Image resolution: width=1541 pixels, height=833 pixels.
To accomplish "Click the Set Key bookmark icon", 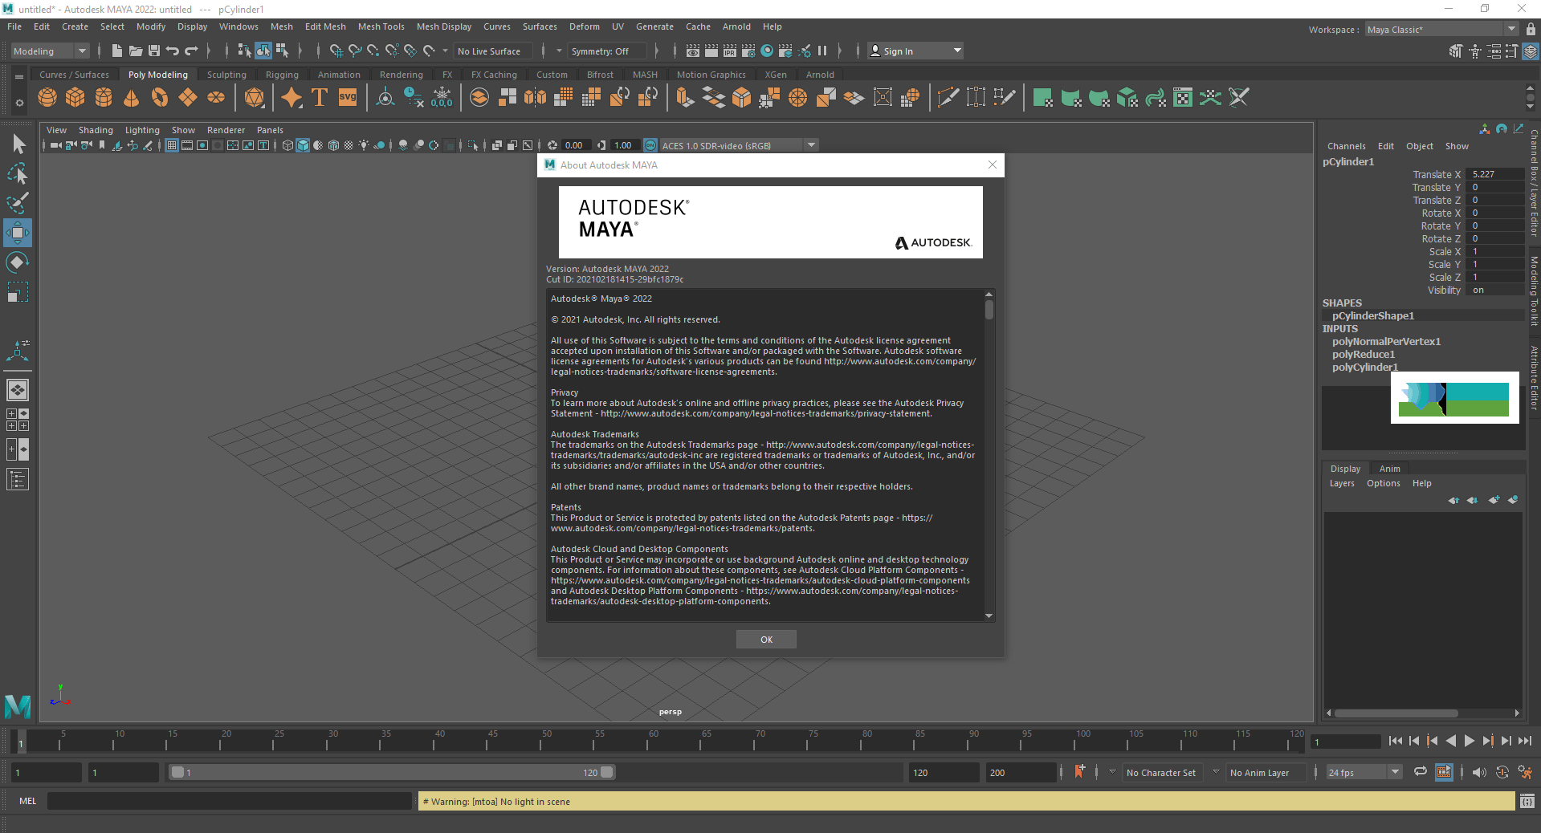I will [x=1080, y=772].
